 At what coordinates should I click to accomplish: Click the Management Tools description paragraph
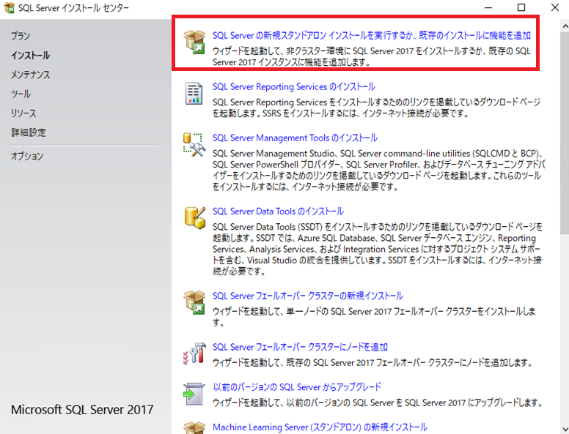click(379, 170)
